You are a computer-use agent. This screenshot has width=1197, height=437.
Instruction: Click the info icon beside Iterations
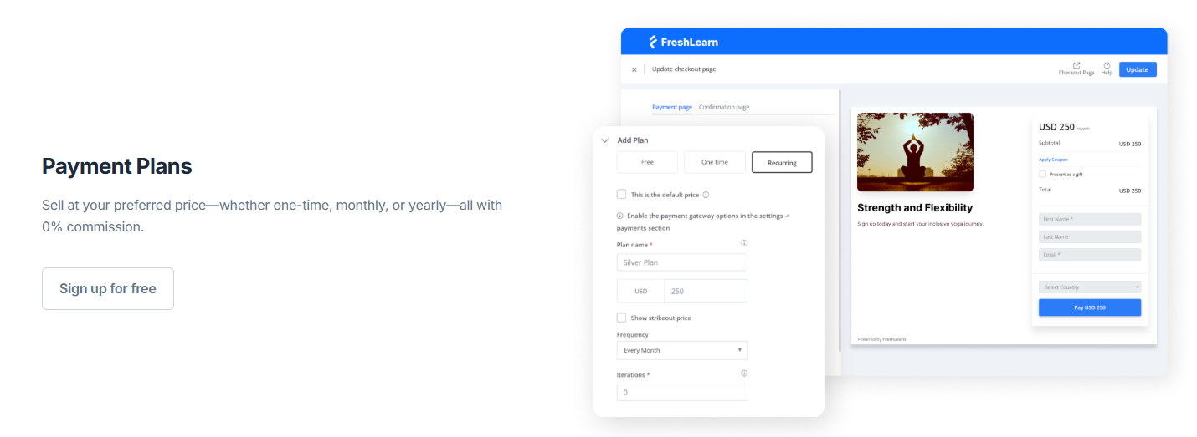[x=744, y=373]
